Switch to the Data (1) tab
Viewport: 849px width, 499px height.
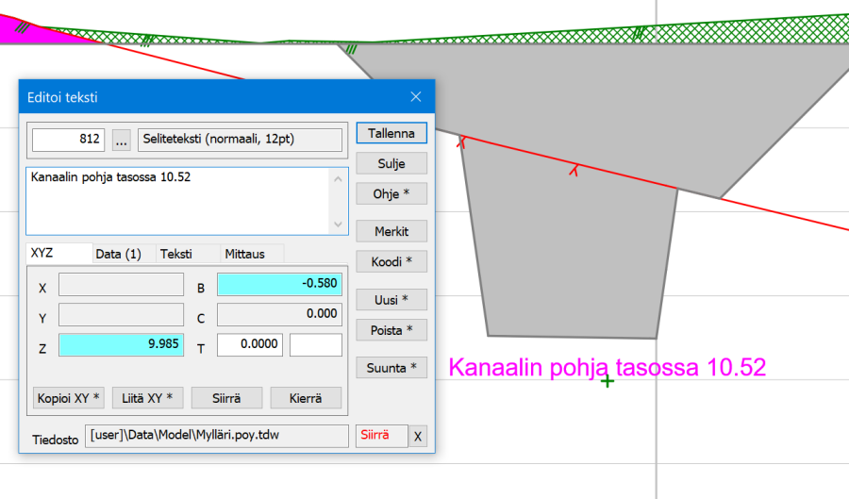pyautogui.click(x=119, y=254)
